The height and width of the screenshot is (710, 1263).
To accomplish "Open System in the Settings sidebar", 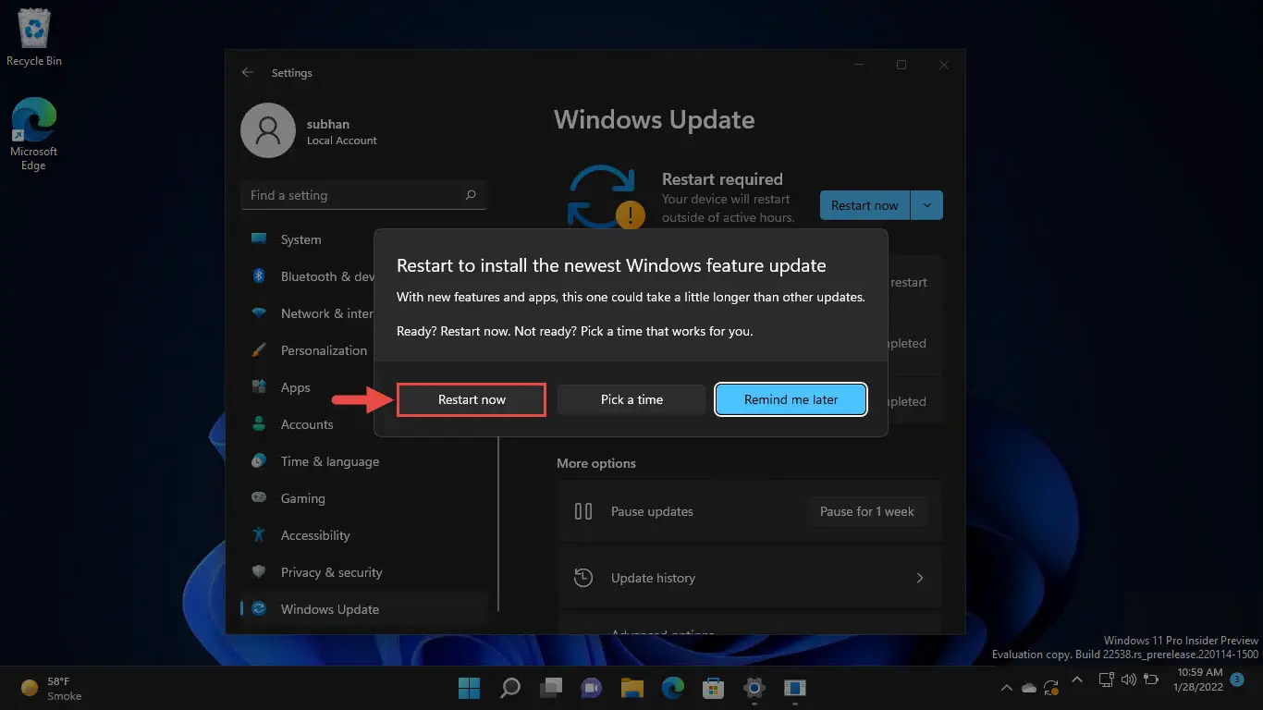I will click(363, 239).
